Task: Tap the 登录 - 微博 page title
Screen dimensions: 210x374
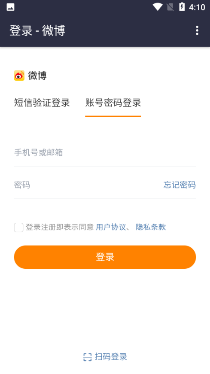Action: (x=37, y=30)
